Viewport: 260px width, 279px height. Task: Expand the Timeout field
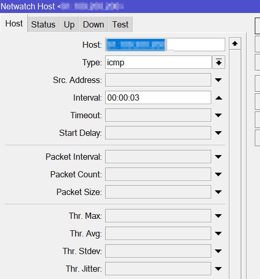(219, 115)
